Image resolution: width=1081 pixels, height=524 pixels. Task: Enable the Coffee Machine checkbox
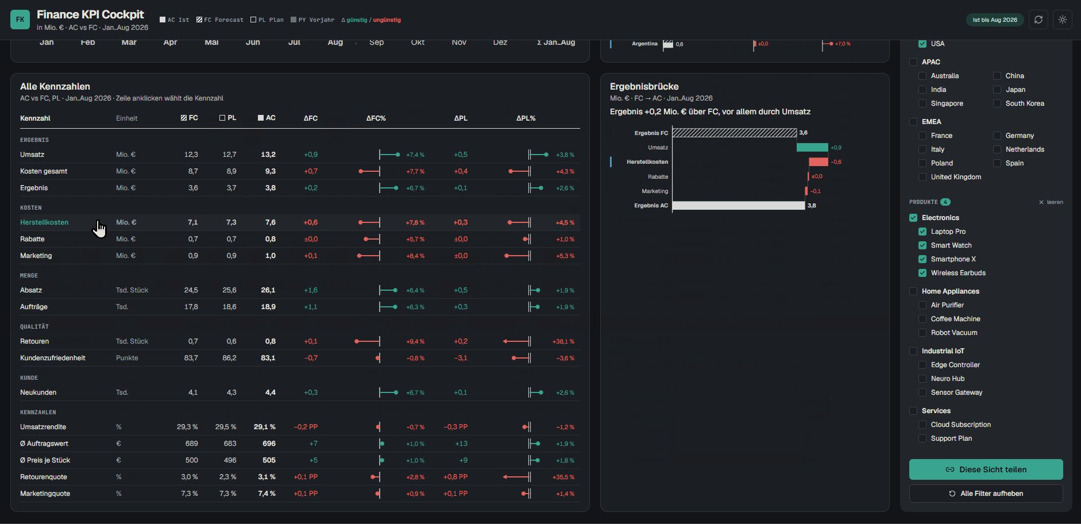point(922,319)
